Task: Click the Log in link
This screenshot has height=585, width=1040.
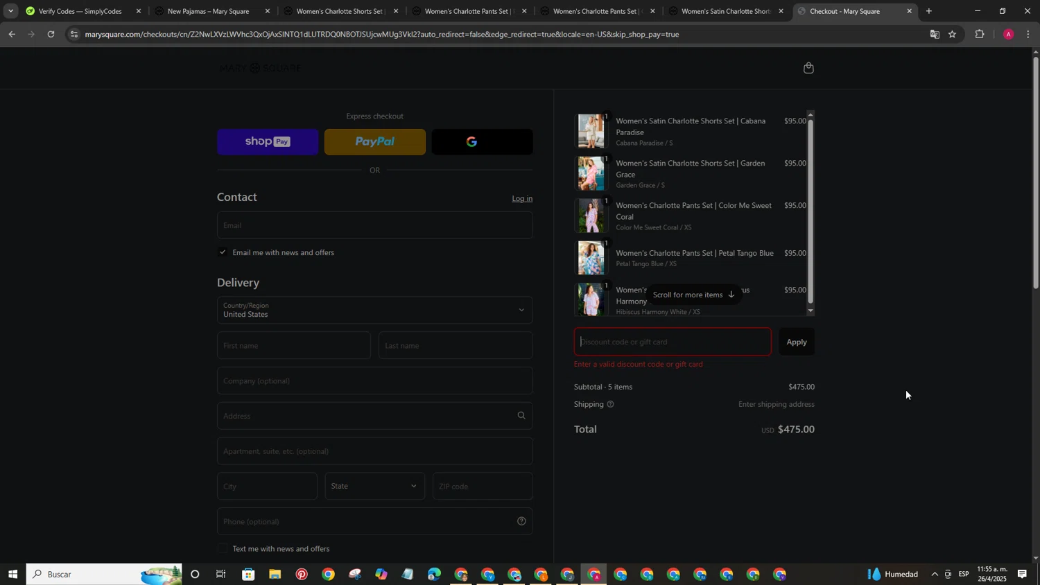Action: [x=522, y=199]
